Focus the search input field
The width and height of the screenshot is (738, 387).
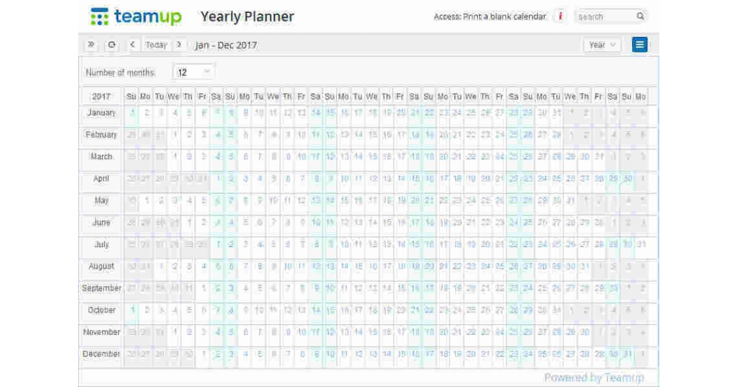coord(603,17)
